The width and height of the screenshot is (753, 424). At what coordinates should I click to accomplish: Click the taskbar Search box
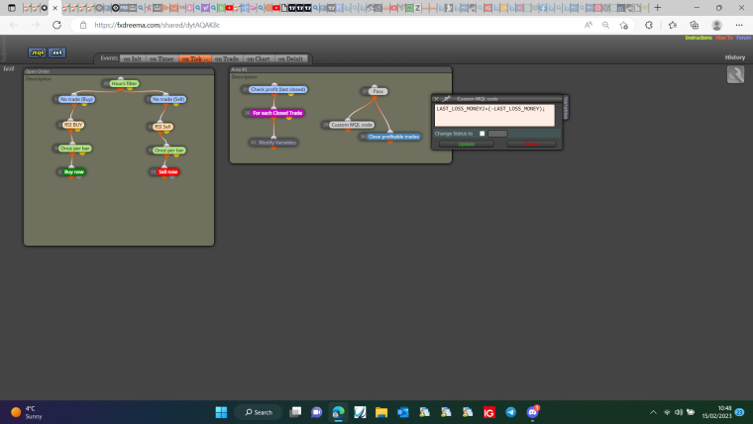(x=259, y=412)
